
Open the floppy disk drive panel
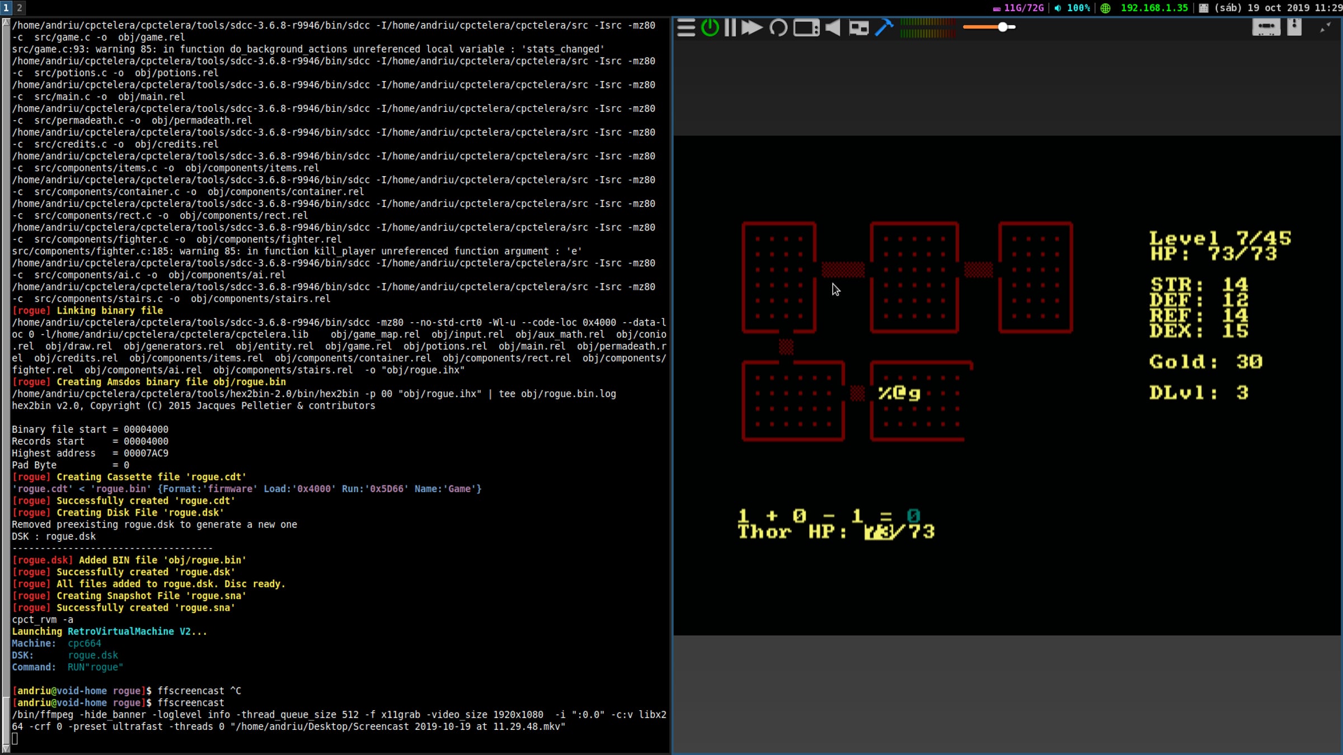(x=1294, y=27)
